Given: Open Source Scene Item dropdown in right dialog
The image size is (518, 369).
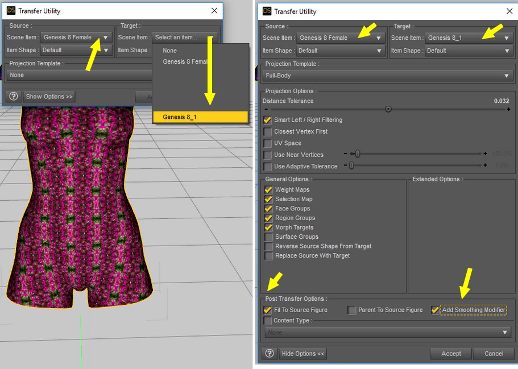Looking at the screenshot, I should click(341, 38).
